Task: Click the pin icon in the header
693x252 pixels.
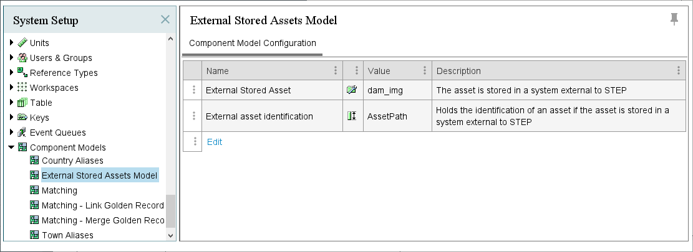Action: [674, 19]
